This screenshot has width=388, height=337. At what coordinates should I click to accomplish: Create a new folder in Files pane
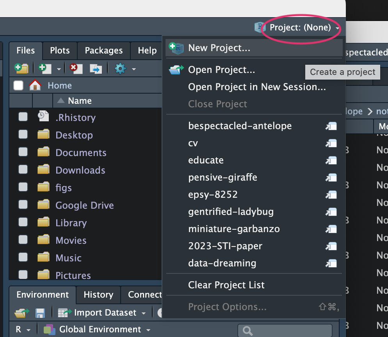(x=21, y=69)
